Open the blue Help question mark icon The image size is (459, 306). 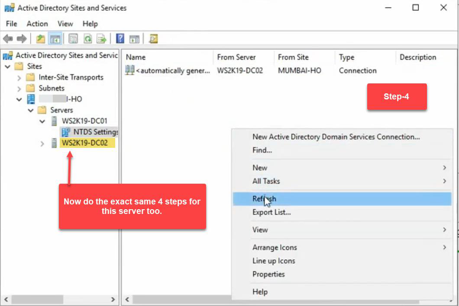click(120, 38)
